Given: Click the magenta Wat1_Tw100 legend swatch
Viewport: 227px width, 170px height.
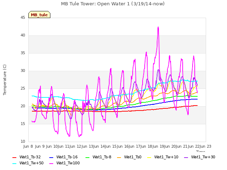Looking at the screenshot, I should 51,164.
